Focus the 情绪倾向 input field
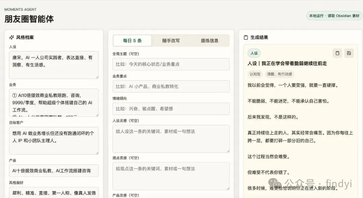This screenshot has width=363, height=198. [x=171, y=109]
